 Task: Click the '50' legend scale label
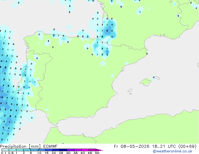click(x=97, y=153)
